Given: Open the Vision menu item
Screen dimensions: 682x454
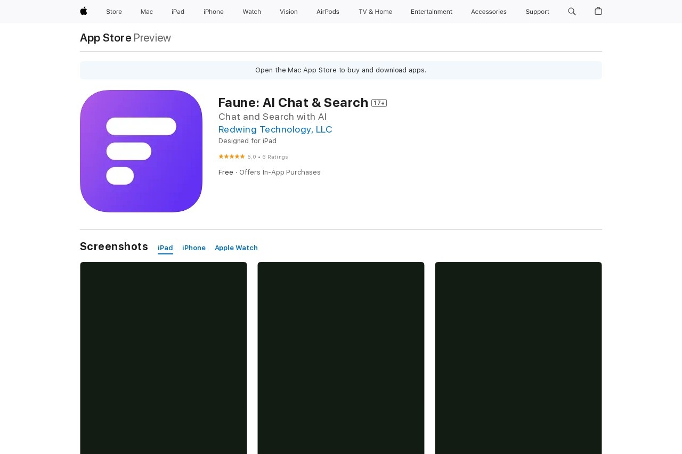Looking at the screenshot, I should (289, 12).
